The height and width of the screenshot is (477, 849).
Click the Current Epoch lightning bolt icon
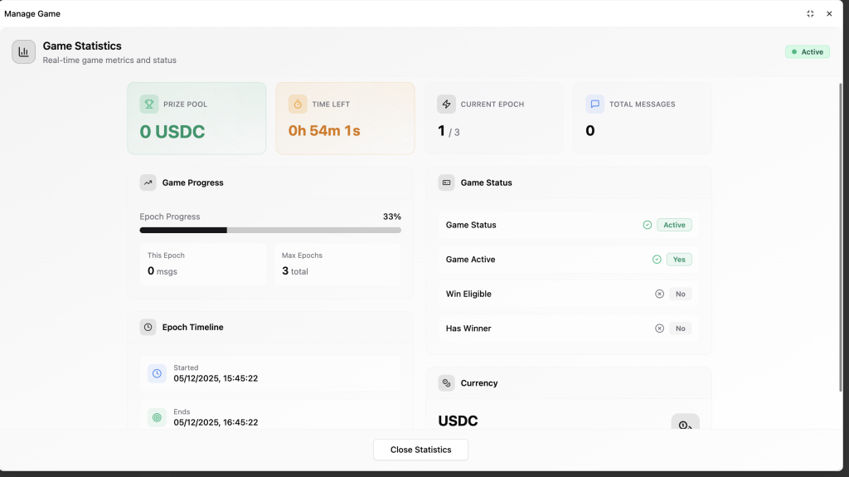447,105
